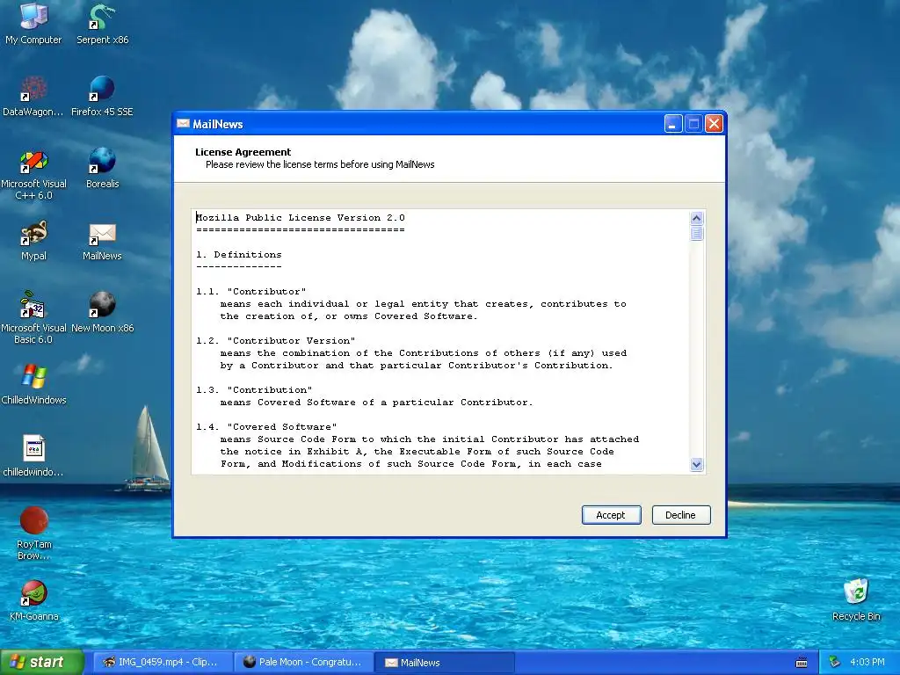Image resolution: width=900 pixels, height=675 pixels.
Task: Select the MailNews envelope desktop icon
Action: coord(102,241)
